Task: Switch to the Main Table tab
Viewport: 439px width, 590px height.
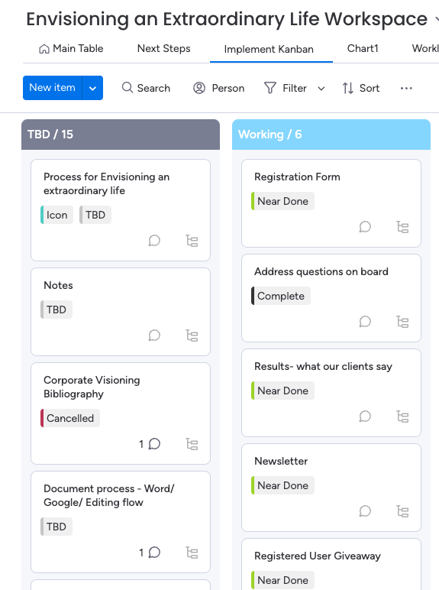Action: (x=71, y=49)
